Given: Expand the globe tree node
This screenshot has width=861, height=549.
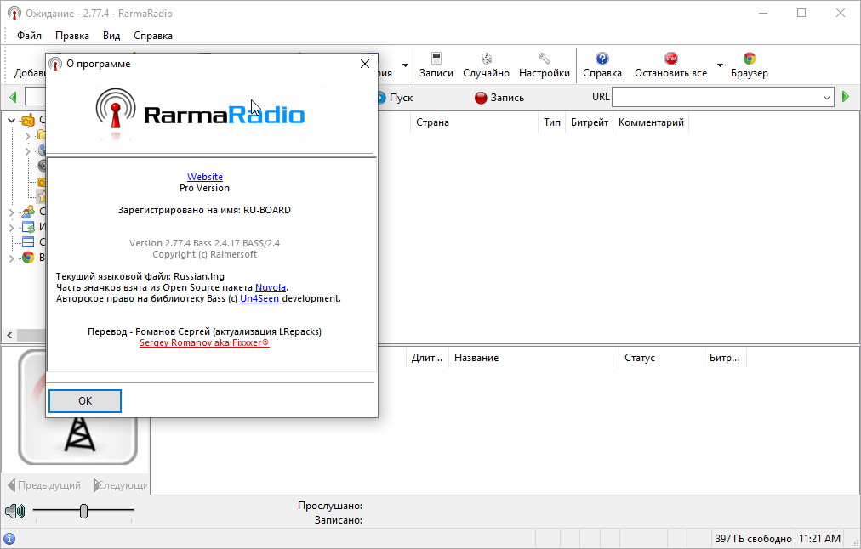Looking at the screenshot, I should click(27, 150).
